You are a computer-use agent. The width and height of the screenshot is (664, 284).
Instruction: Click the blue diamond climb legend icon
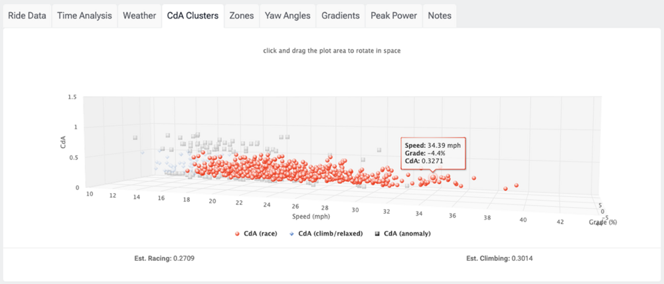(x=291, y=234)
